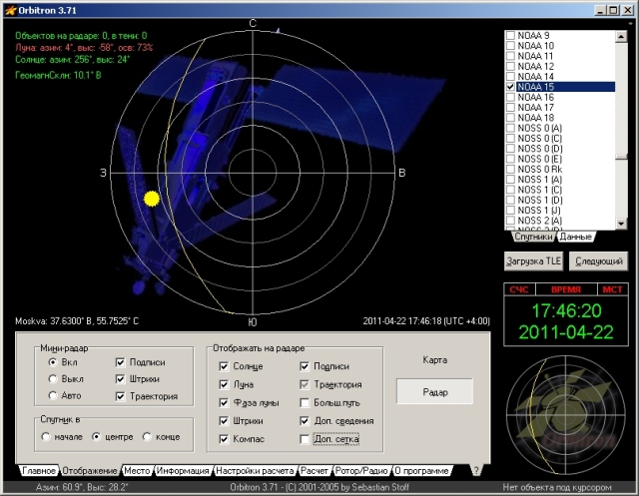Open the Главное tab
The width and height of the screenshot is (639, 496).
pos(39,471)
